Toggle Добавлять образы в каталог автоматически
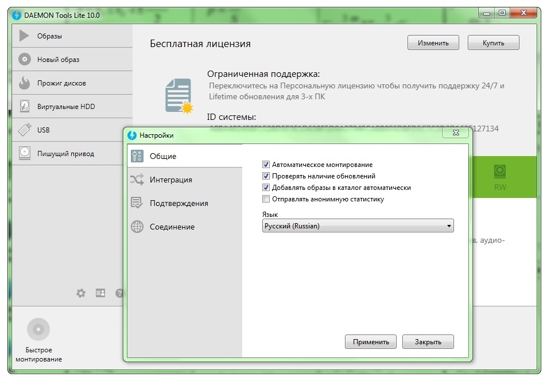Screen dimensions: 551x385 [x=266, y=188]
